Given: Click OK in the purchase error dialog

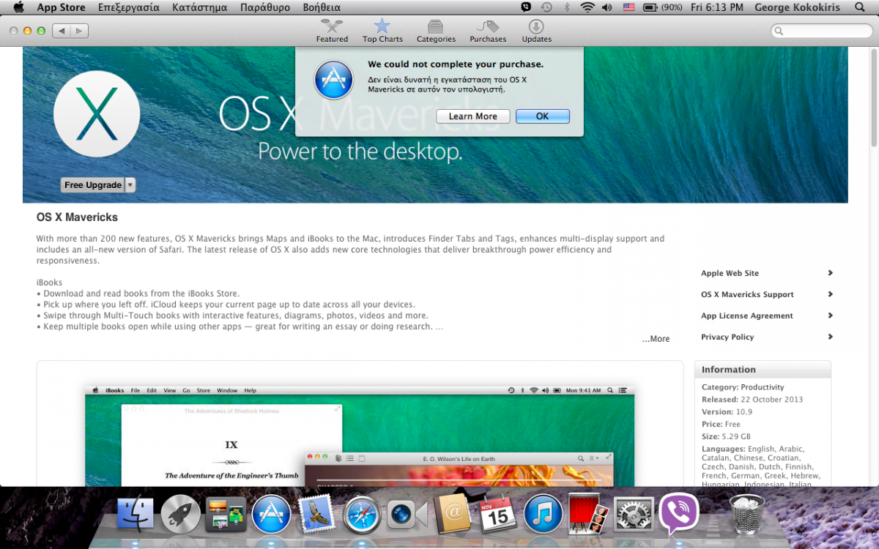Looking at the screenshot, I should pyautogui.click(x=542, y=116).
